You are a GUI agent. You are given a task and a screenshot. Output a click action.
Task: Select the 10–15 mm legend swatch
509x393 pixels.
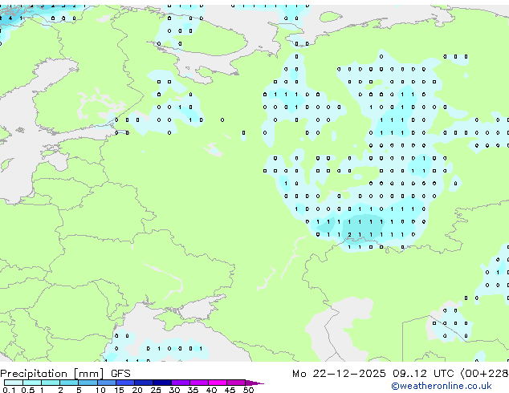[x=107, y=383]
